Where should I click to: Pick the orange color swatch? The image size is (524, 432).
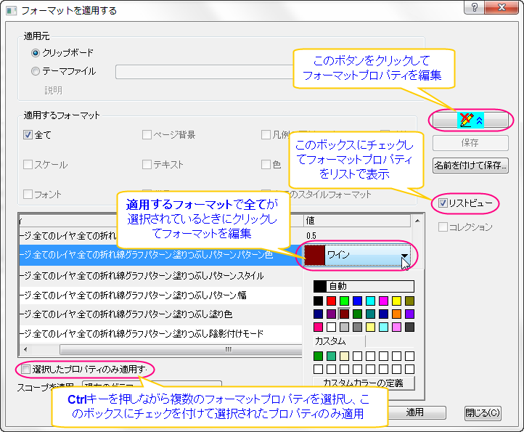pos(396,314)
